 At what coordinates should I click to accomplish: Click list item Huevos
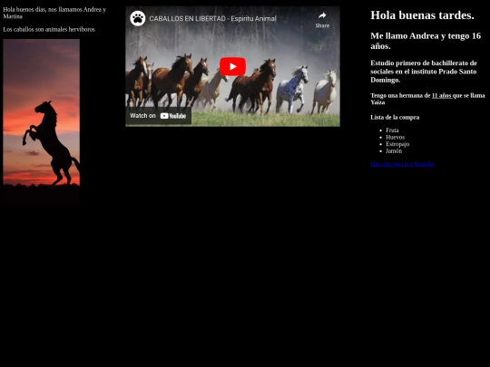[395, 137]
